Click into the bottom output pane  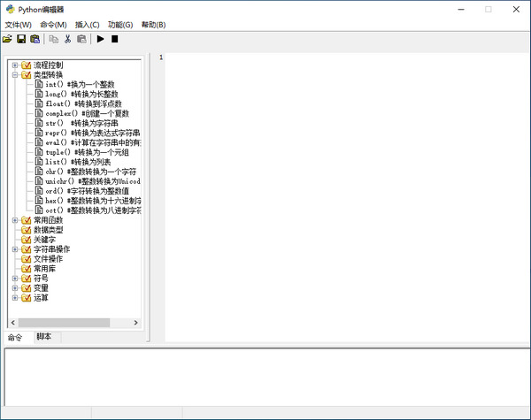tap(267, 377)
